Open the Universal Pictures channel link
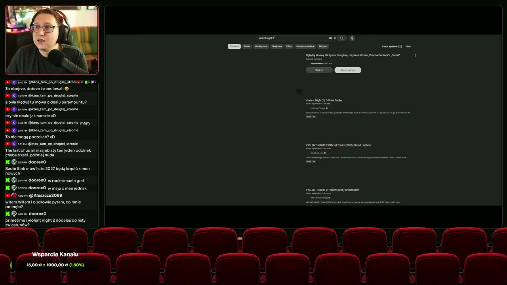This screenshot has width=507, height=285. pyautogui.click(x=318, y=108)
